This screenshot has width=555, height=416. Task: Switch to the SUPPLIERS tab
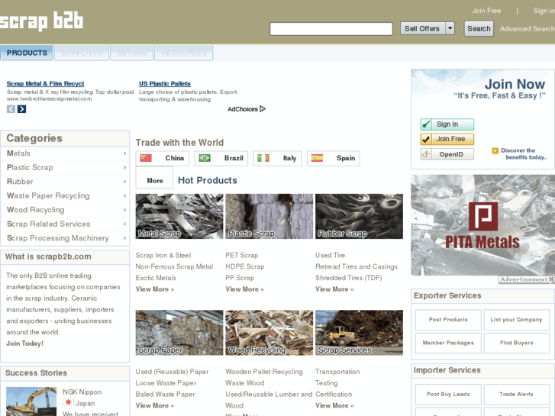82,53
